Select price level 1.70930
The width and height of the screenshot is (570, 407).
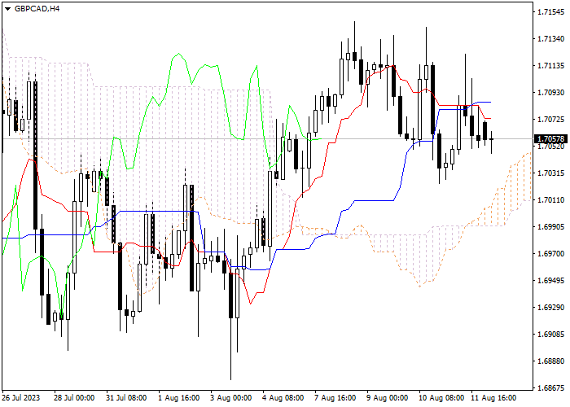point(550,93)
